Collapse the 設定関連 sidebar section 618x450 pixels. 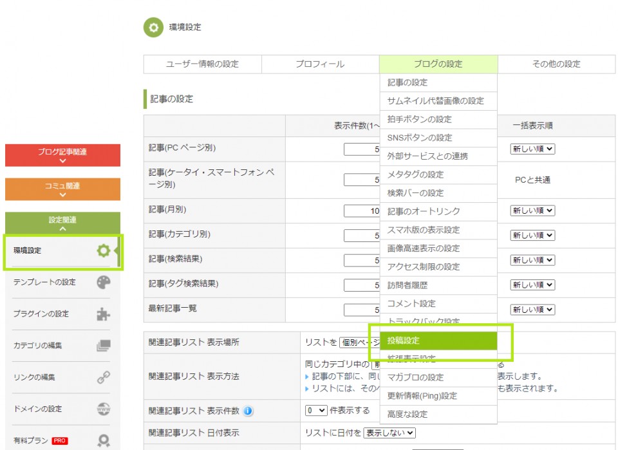tap(62, 223)
